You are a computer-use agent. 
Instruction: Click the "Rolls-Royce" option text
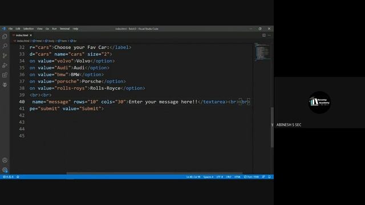(x=105, y=88)
